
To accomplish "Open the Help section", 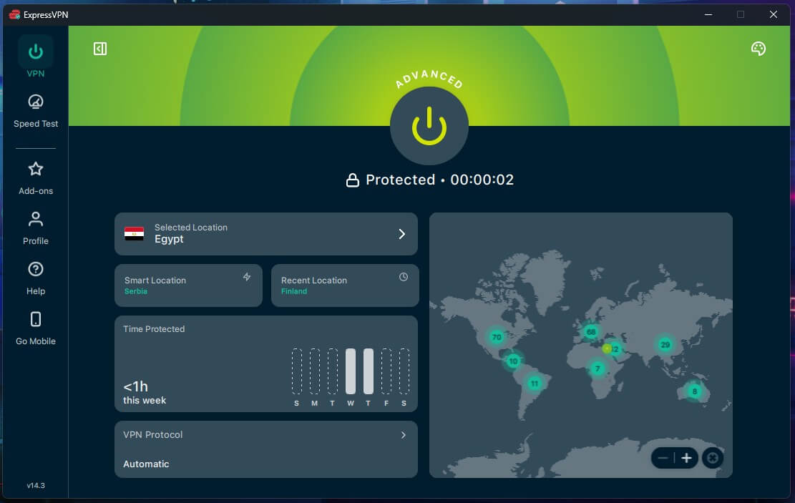I will [x=36, y=278].
